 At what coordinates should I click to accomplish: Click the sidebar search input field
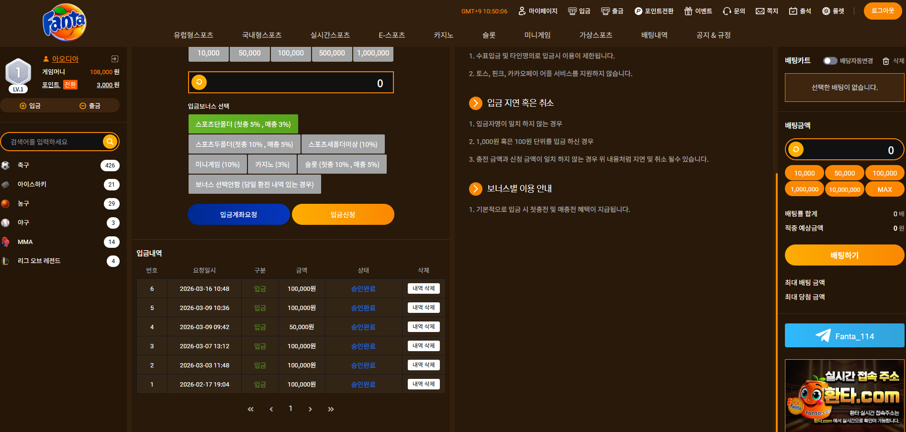(x=55, y=142)
